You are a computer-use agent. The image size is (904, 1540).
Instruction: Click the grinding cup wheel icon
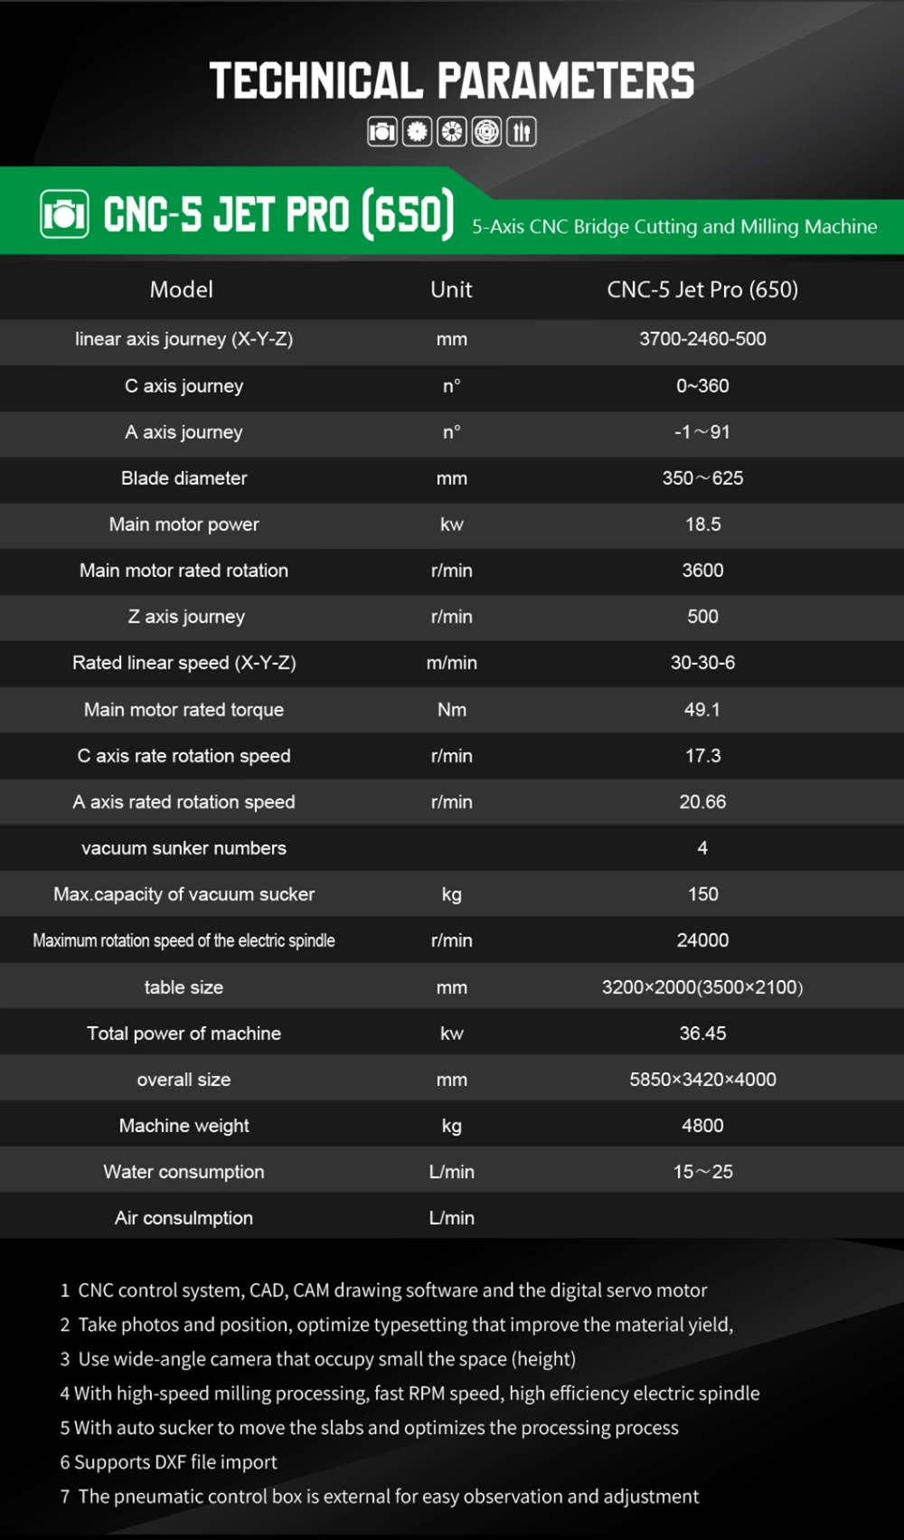pos(452,132)
